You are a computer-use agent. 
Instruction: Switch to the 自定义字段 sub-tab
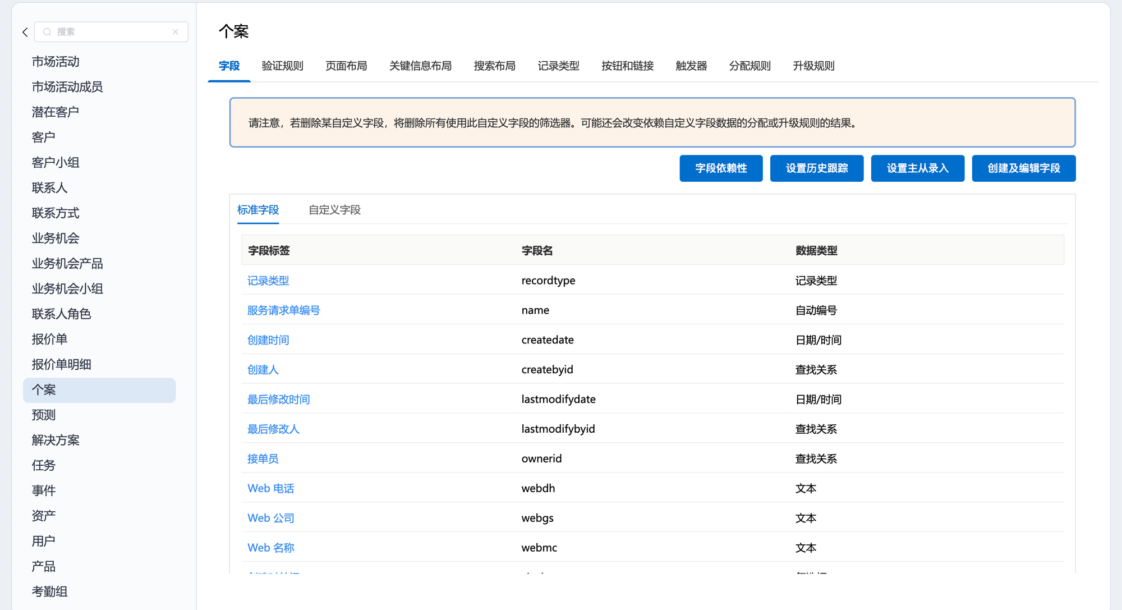(x=334, y=210)
